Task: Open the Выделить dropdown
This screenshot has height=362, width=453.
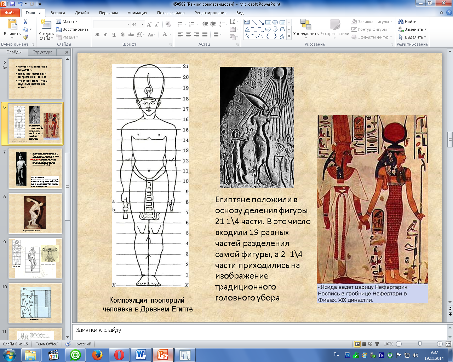Action: (413, 37)
